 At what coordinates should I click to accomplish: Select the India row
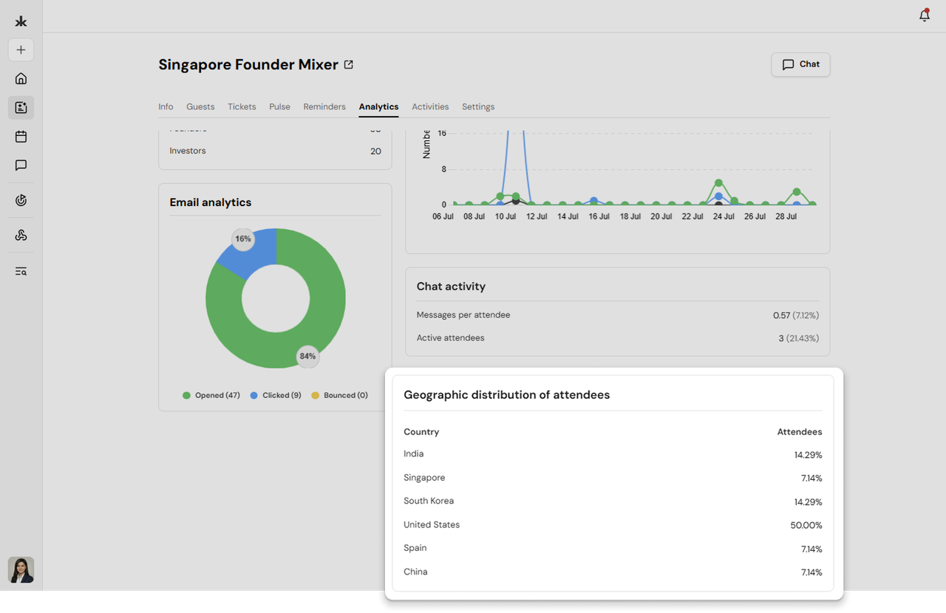click(613, 454)
